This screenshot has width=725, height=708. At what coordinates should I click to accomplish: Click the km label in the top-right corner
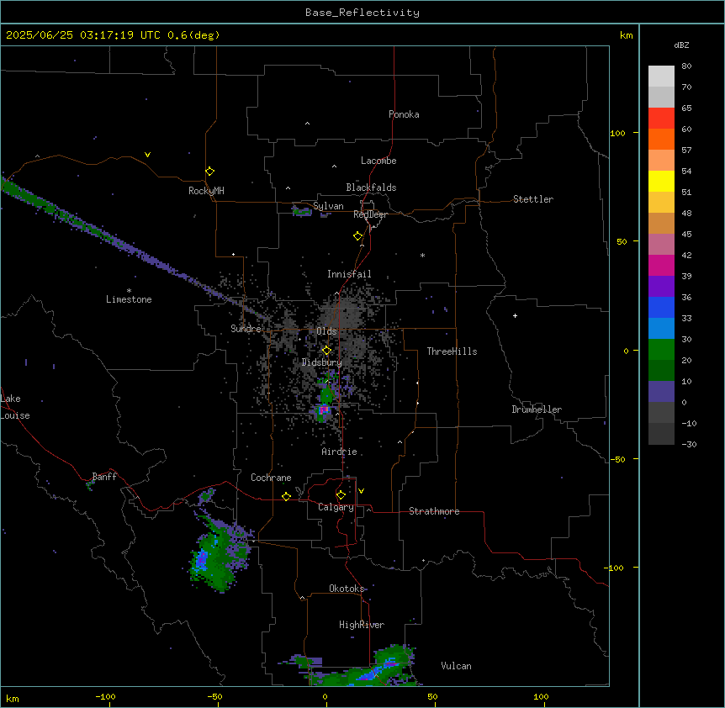point(627,35)
